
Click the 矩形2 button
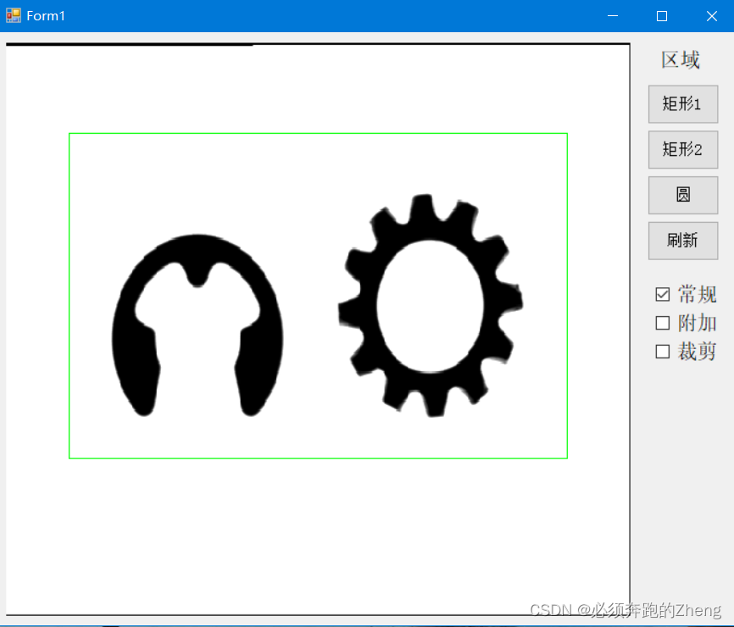point(683,150)
